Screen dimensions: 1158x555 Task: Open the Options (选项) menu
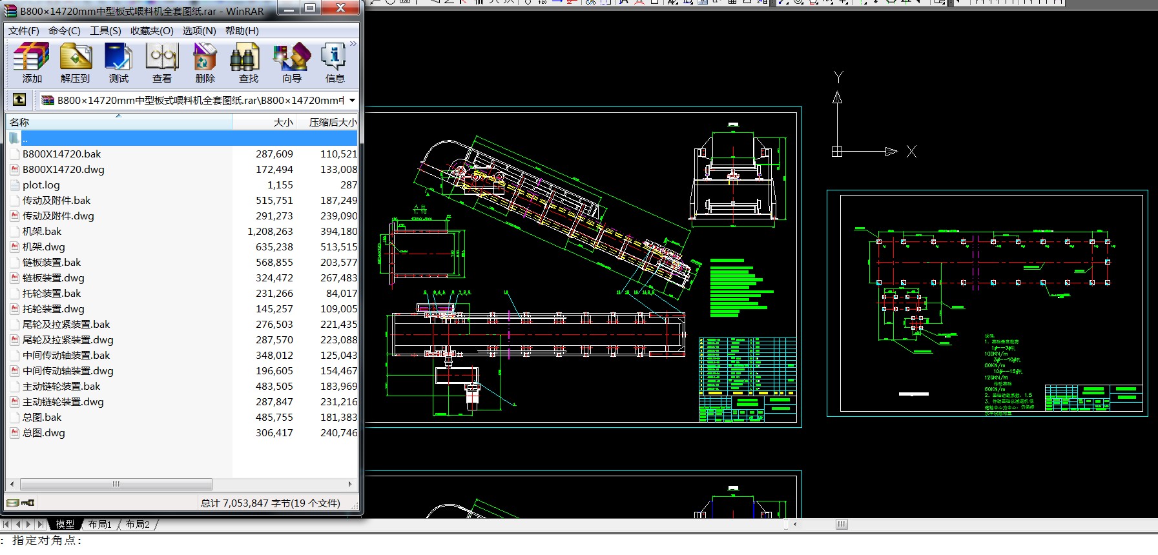pos(199,30)
